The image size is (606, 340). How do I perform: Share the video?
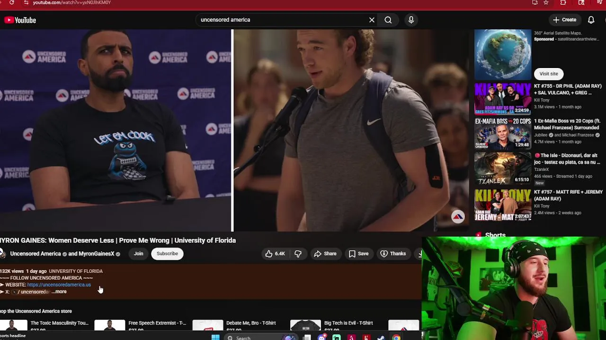coord(325,254)
